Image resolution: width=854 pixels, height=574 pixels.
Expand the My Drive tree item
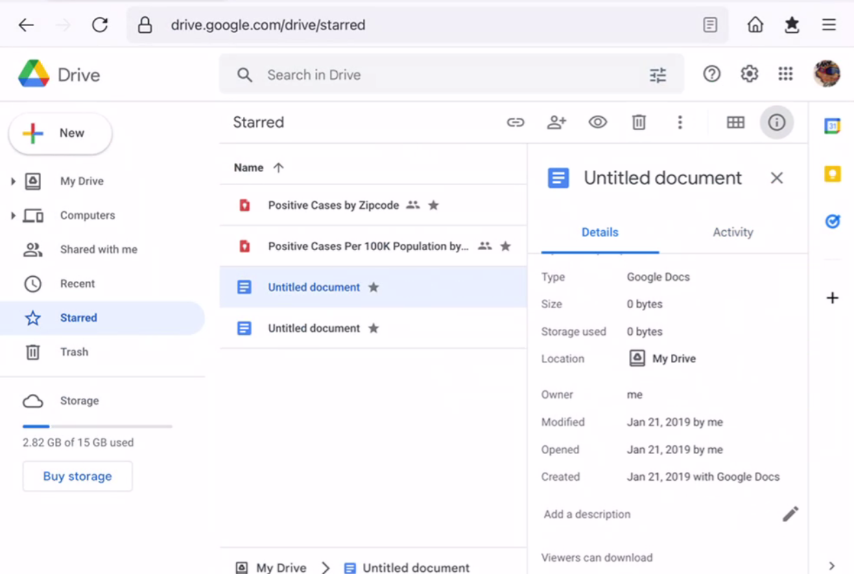[12, 181]
